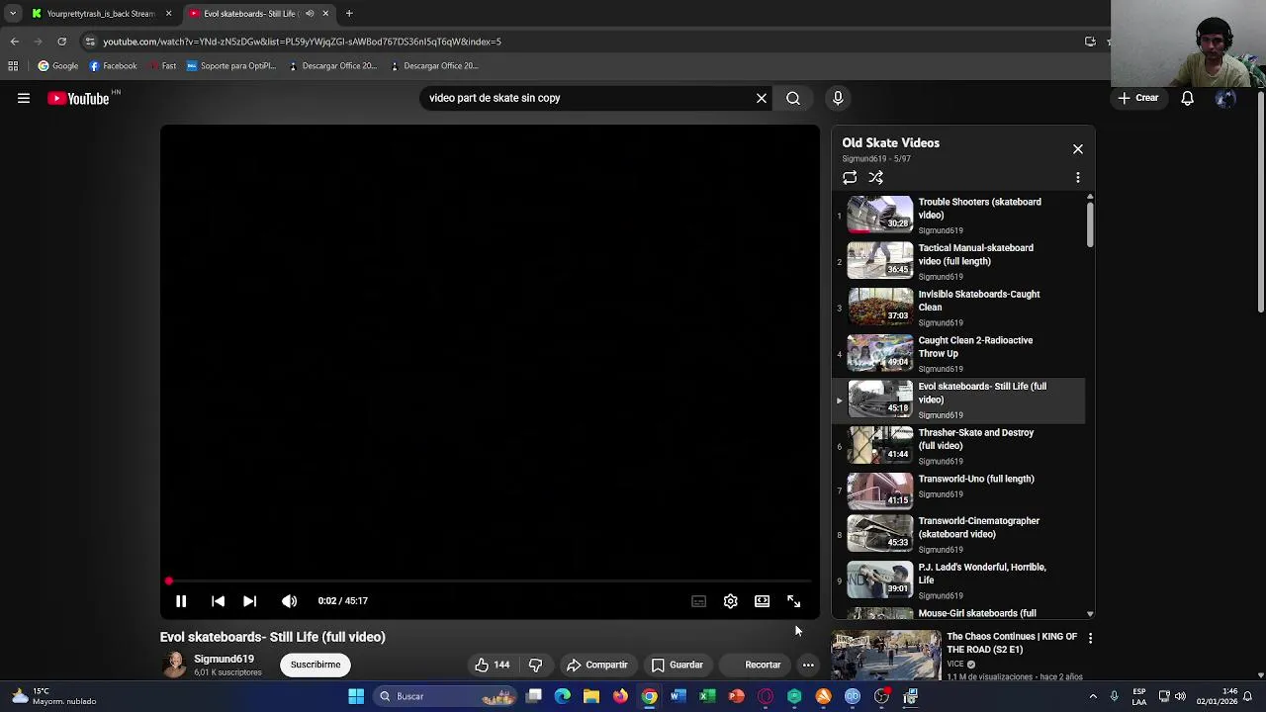Image resolution: width=1266 pixels, height=712 pixels.
Task: Open the Crear menu
Action: click(x=1138, y=98)
